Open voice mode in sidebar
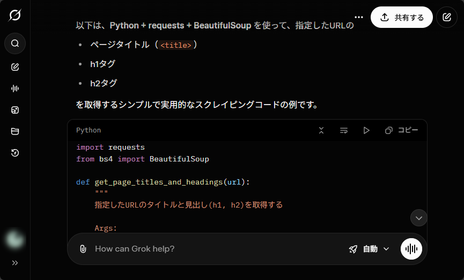The height and width of the screenshot is (280, 464). coord(15,89)
